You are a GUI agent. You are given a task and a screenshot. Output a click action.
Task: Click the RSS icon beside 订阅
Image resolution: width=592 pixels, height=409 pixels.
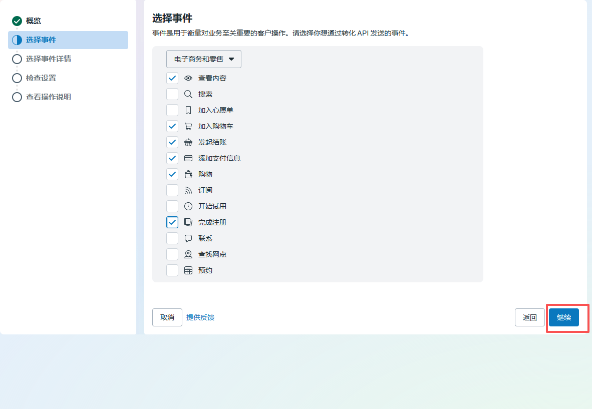pos(188,190)
